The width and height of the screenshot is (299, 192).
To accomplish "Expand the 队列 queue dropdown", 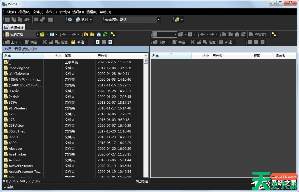I will coord(91,20).
